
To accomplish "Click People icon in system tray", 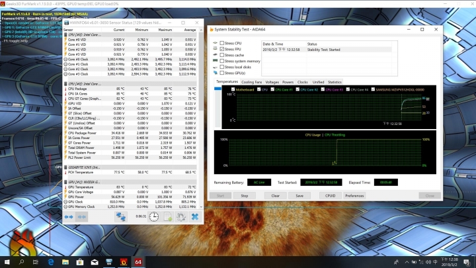I will (396, 262).
